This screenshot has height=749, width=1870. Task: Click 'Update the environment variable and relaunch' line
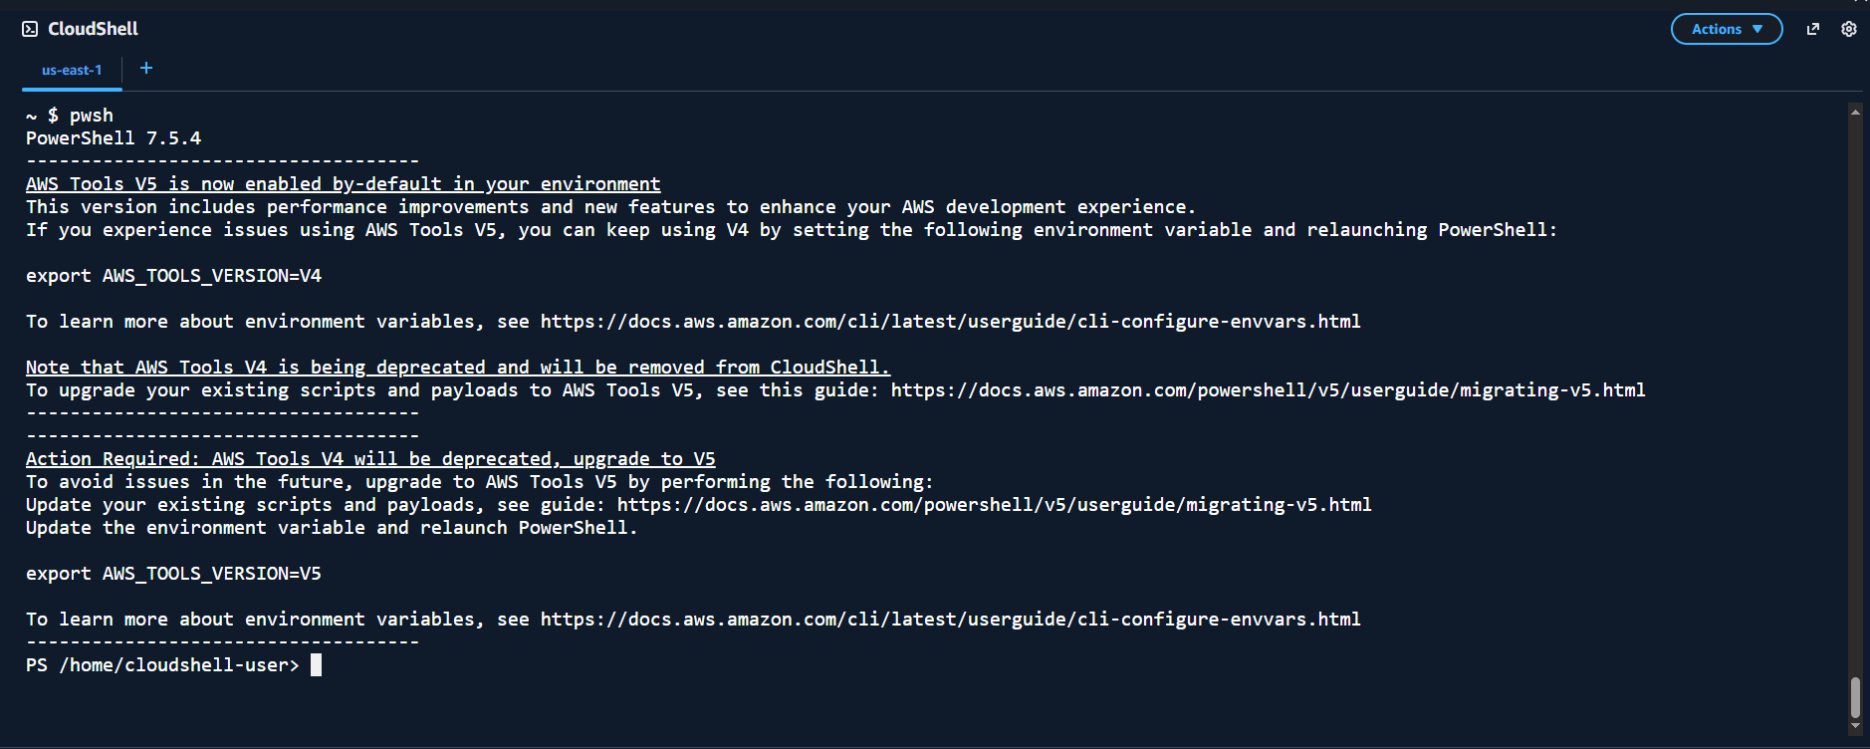332,528
